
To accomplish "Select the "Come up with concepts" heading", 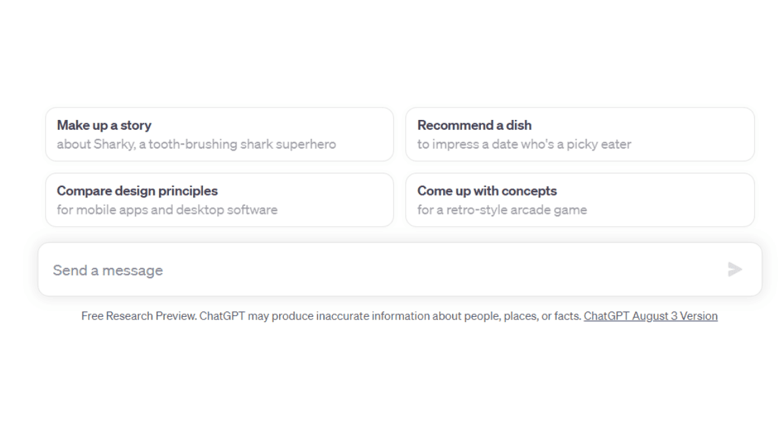I will pos(487,191).
